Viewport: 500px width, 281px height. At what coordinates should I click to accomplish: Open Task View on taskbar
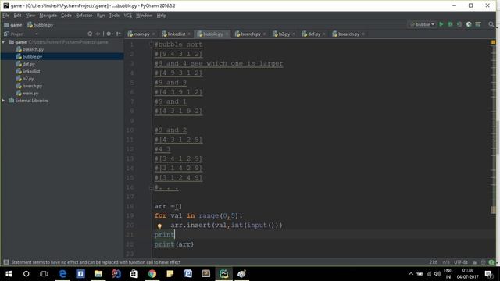click(44, 274)
